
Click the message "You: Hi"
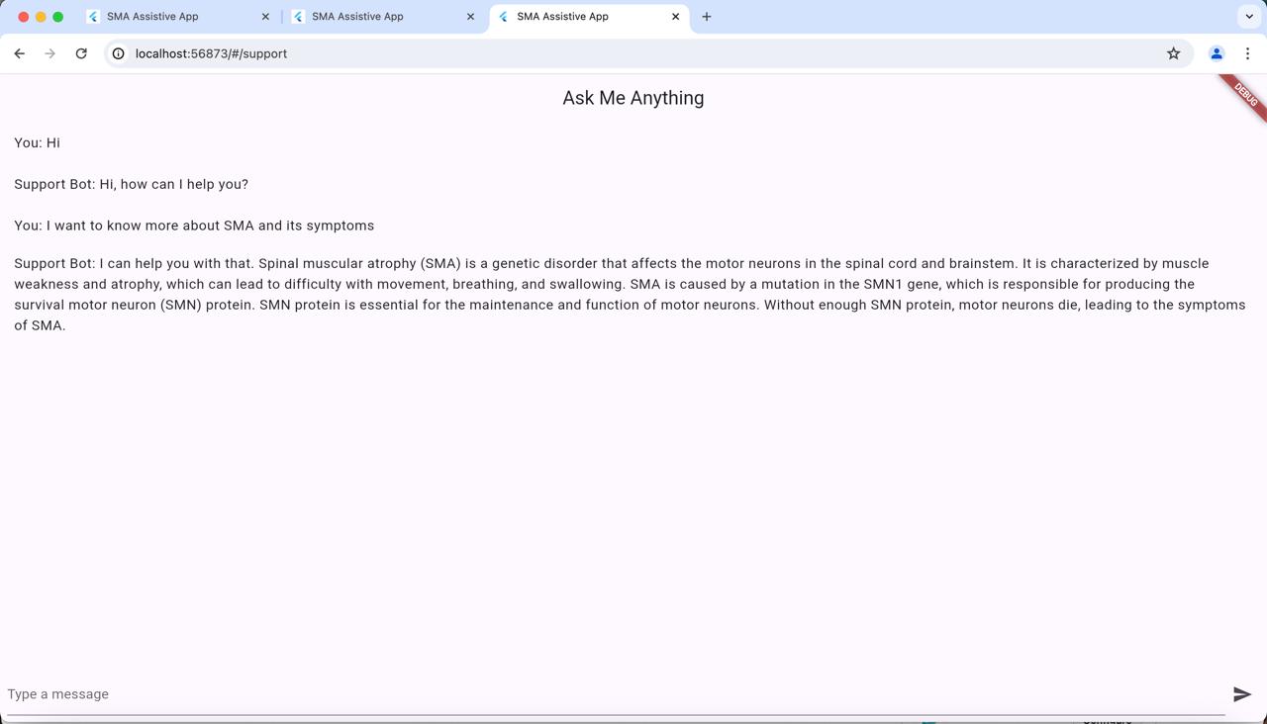(38, 142)
